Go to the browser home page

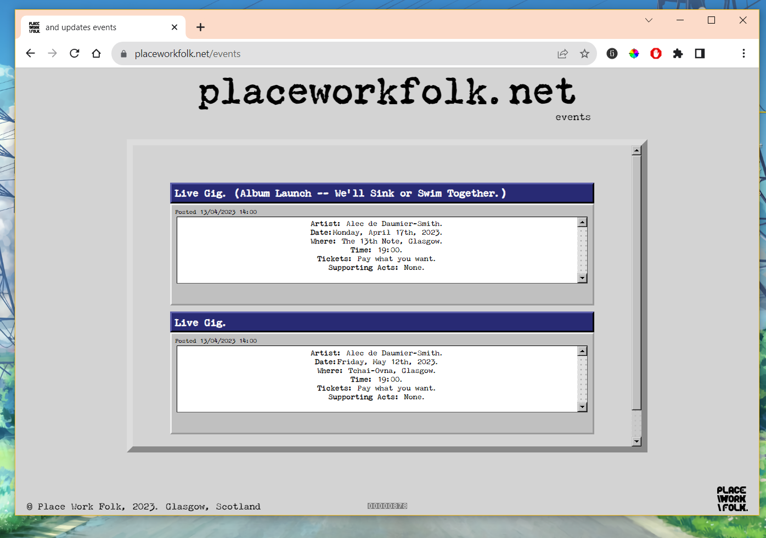tap(97, 53)
